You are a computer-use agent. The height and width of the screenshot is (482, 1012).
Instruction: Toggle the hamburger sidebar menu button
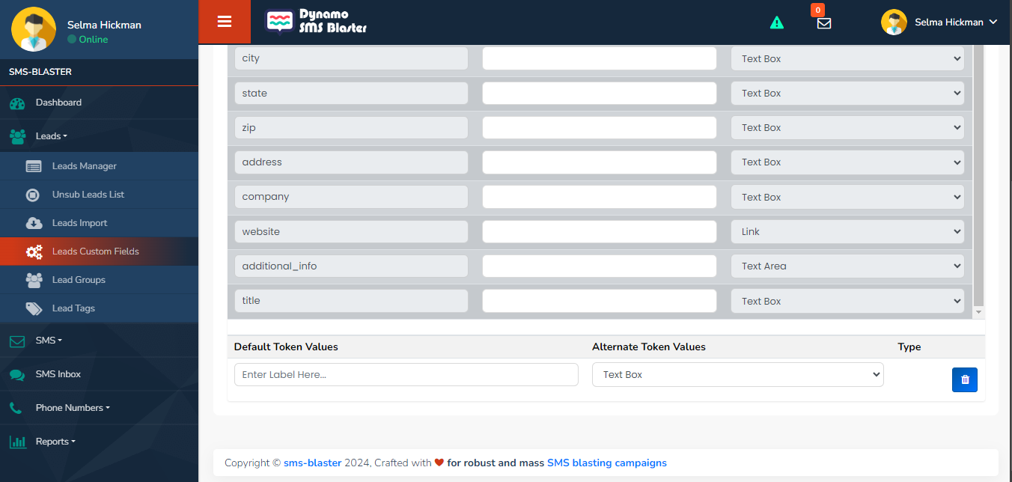tap(225, 22)
